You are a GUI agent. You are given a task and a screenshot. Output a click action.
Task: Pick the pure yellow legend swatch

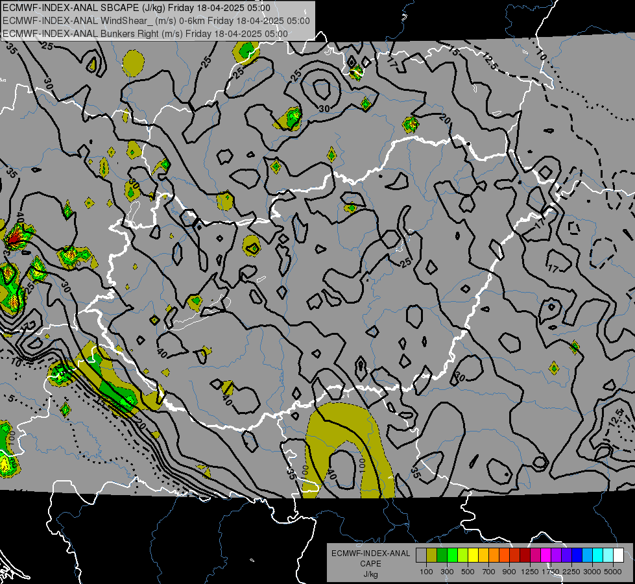(x=473, y=555)
